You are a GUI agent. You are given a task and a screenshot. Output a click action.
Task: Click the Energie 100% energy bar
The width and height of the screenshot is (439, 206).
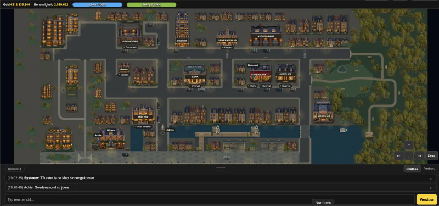151,5
